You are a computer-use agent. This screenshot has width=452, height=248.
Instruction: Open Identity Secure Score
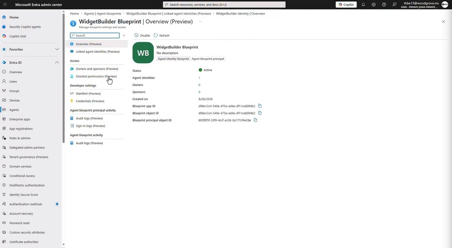[24, 195]
